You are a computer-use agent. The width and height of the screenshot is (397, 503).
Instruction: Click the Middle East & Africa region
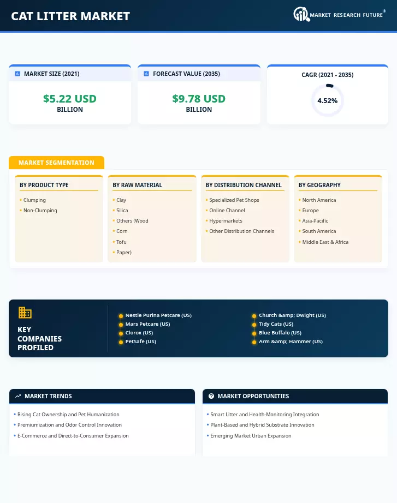pos(325,242)
